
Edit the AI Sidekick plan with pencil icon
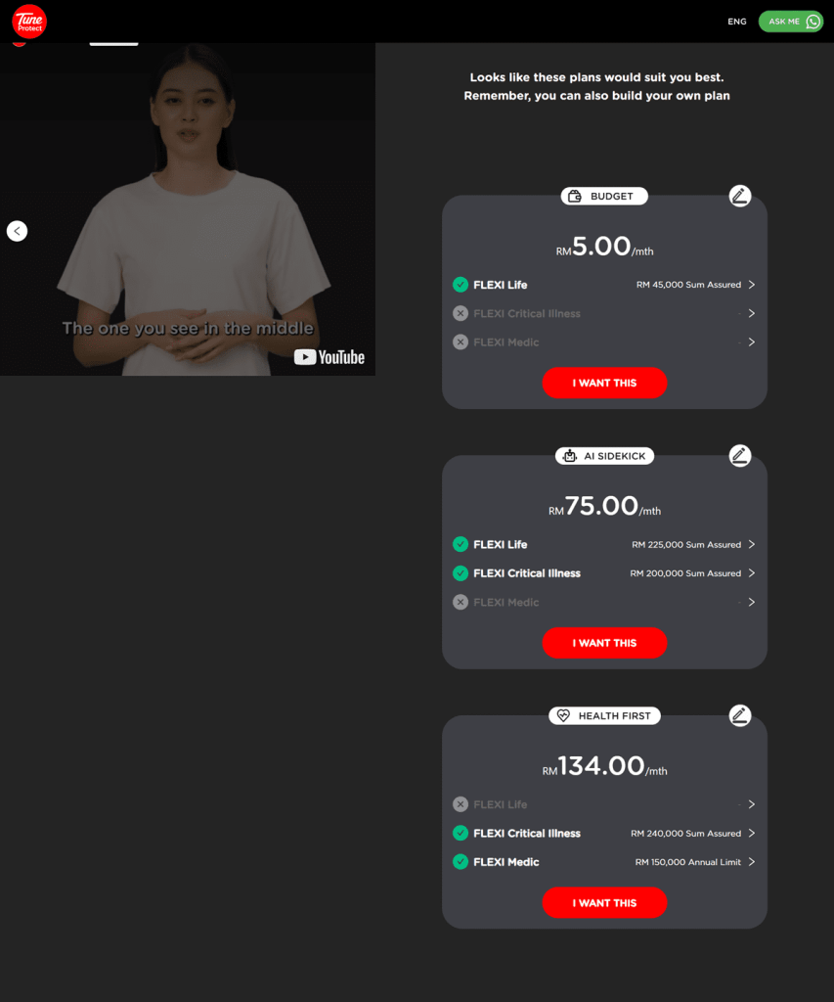coord(739,456)
